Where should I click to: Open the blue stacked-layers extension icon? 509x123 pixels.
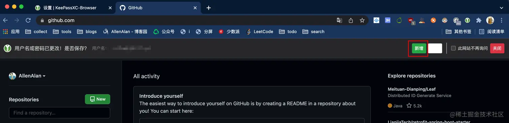point(376,20)
